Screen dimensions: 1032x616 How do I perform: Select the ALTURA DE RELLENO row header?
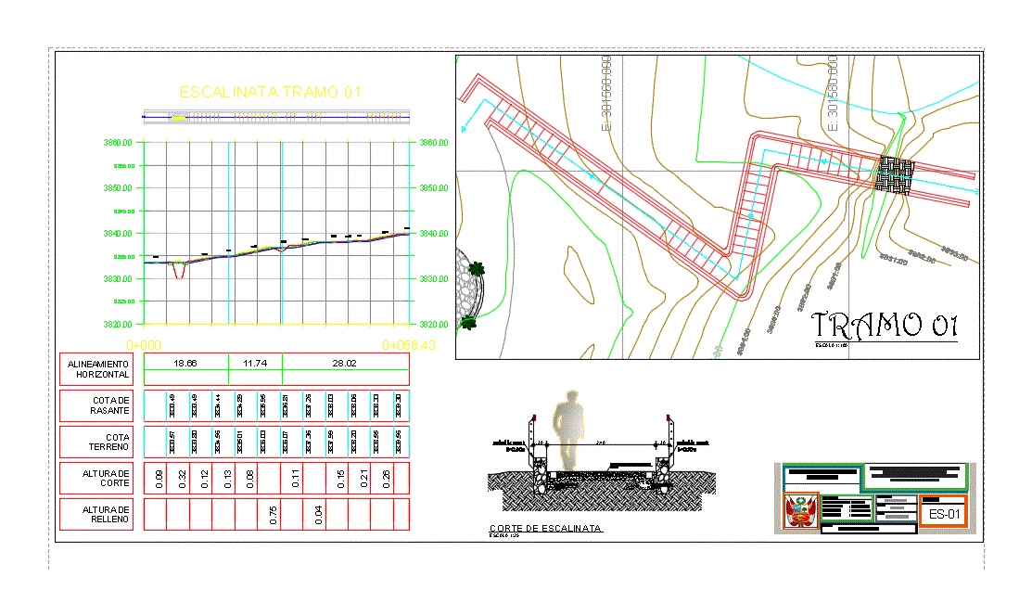96,514
